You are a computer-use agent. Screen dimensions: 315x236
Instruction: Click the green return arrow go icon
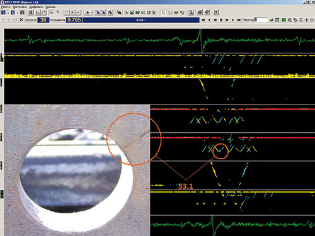(272, 20)
